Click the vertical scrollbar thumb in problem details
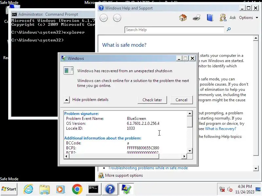Image resolution: width=262 pixels, height=196 pixels. click(190, 122)
